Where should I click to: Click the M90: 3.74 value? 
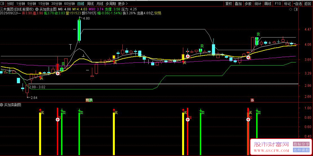point(96,9)
